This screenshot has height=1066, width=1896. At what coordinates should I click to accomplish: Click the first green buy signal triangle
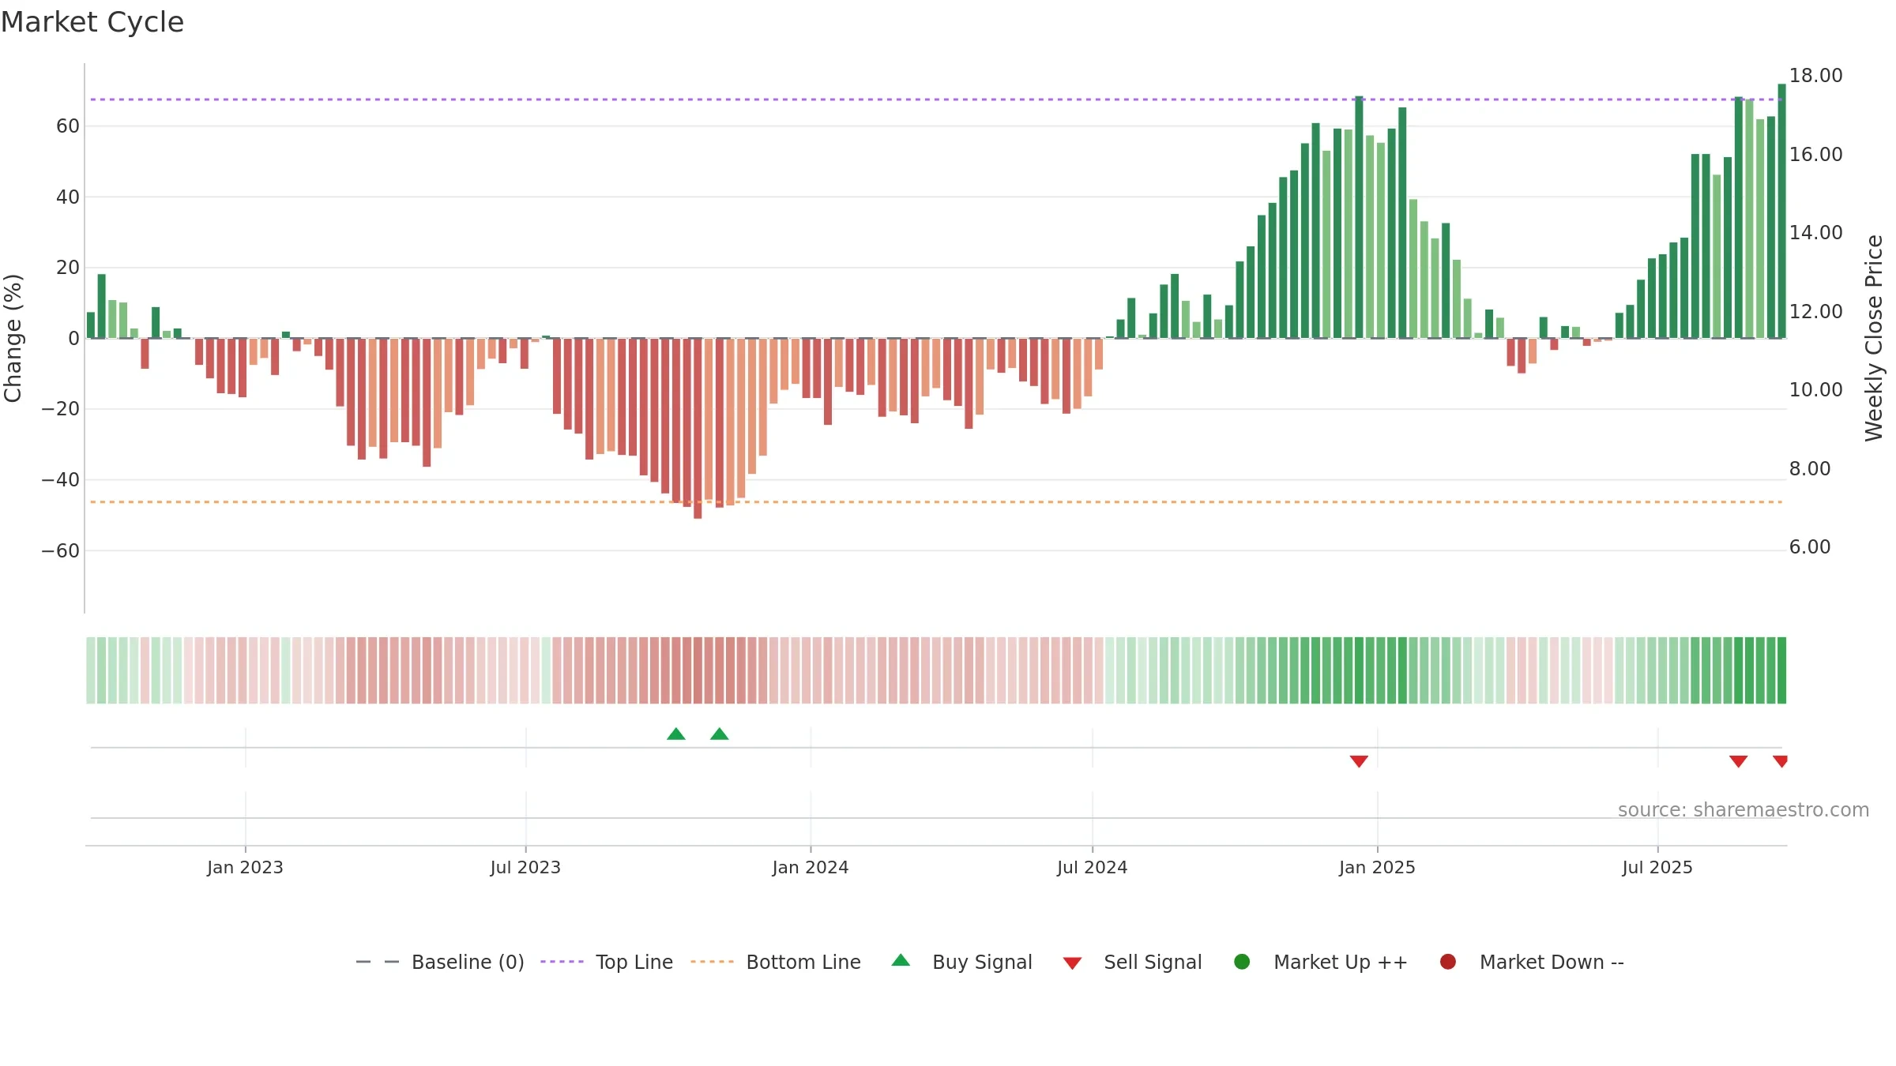676,734
